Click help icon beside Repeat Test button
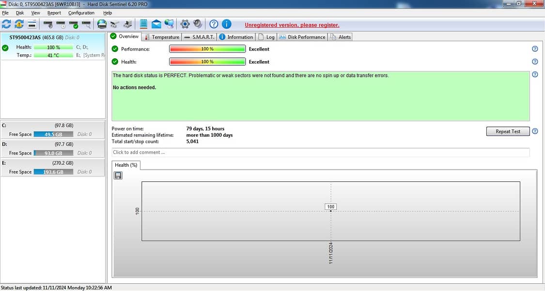This screenshot has width=545, height=291. coord(535,131)
